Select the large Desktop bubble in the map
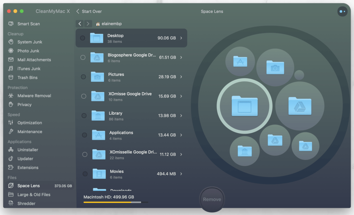Image resolution: width=354 pixels, height=215 pixels. click(x=244, y=106)
